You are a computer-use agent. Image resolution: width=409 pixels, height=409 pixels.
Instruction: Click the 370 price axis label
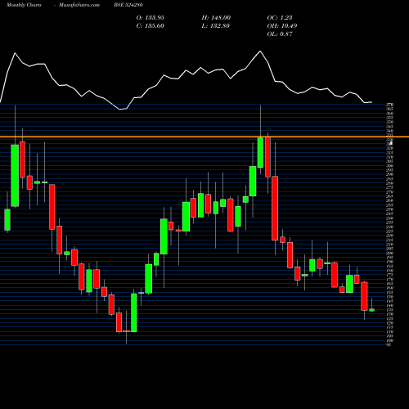[x=390, y=105]
